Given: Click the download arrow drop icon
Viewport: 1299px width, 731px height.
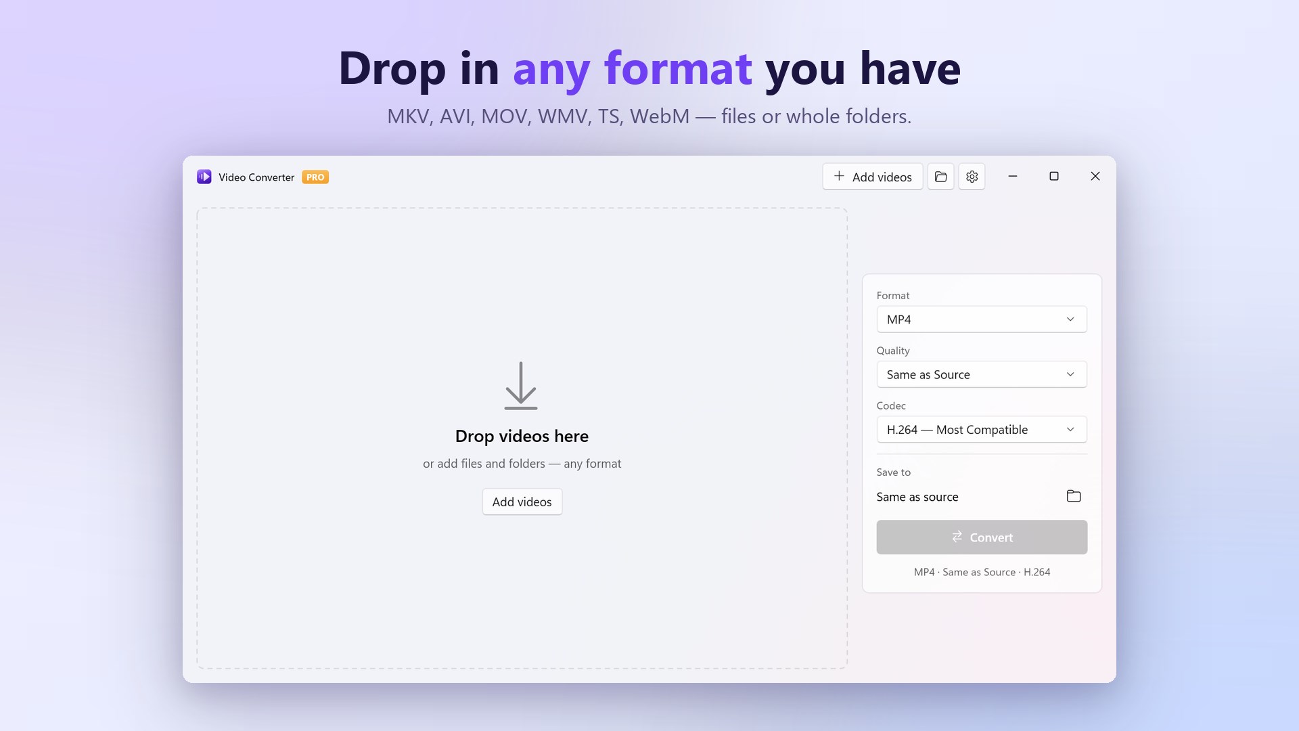Looking at the screenshot, I should click(521, 386).
